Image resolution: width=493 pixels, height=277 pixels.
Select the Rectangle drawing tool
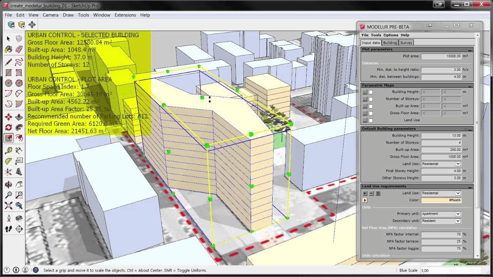[8, 73]
